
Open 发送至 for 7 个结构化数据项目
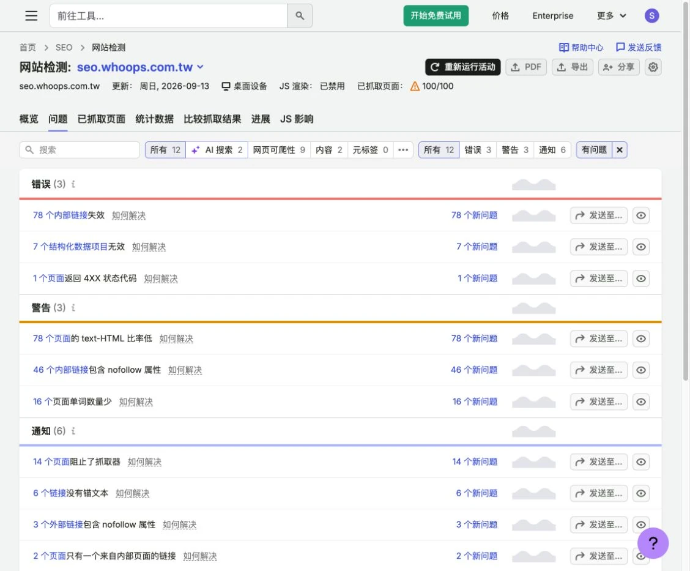pos(599,247)
